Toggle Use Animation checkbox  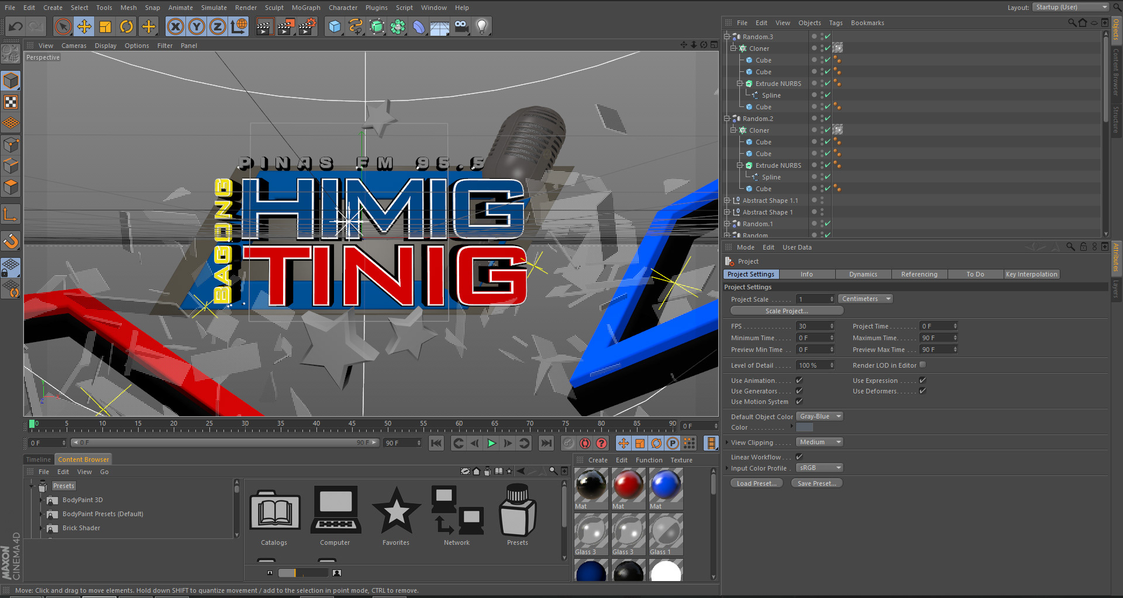click(799, 381)
